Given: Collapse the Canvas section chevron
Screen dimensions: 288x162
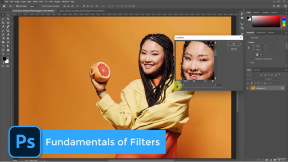Looking at the screenshot, I should (247, 42).
